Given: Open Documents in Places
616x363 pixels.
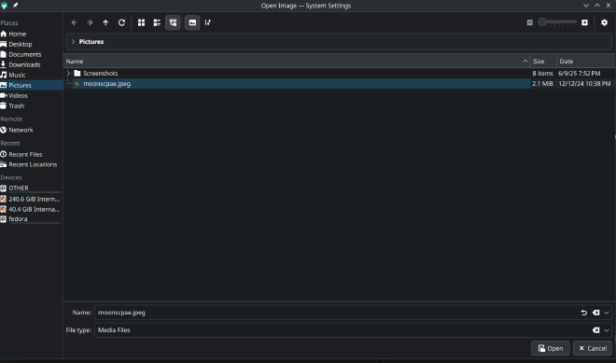Looking at the screenshot, I should [x=32, y=54].
